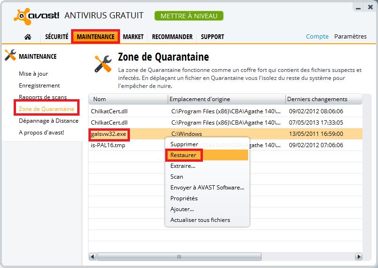The image size is (378, 268).
Task: Open Zone de Quarantaine in sidebar
Action: pyautogui.click(x=46, y=109)
